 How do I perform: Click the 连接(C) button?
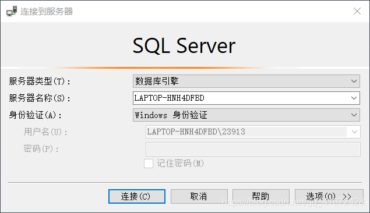136,196
